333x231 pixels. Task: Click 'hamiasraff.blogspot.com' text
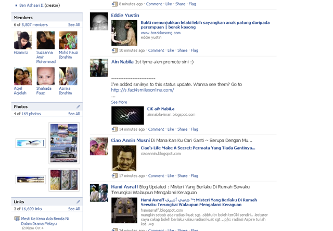(162, 210)
